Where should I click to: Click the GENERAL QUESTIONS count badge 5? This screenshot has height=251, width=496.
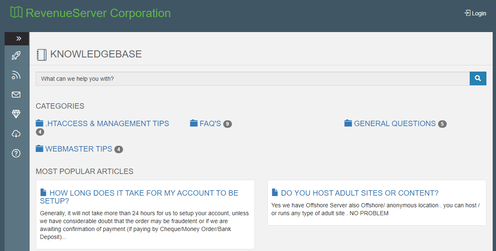point(442,124)
